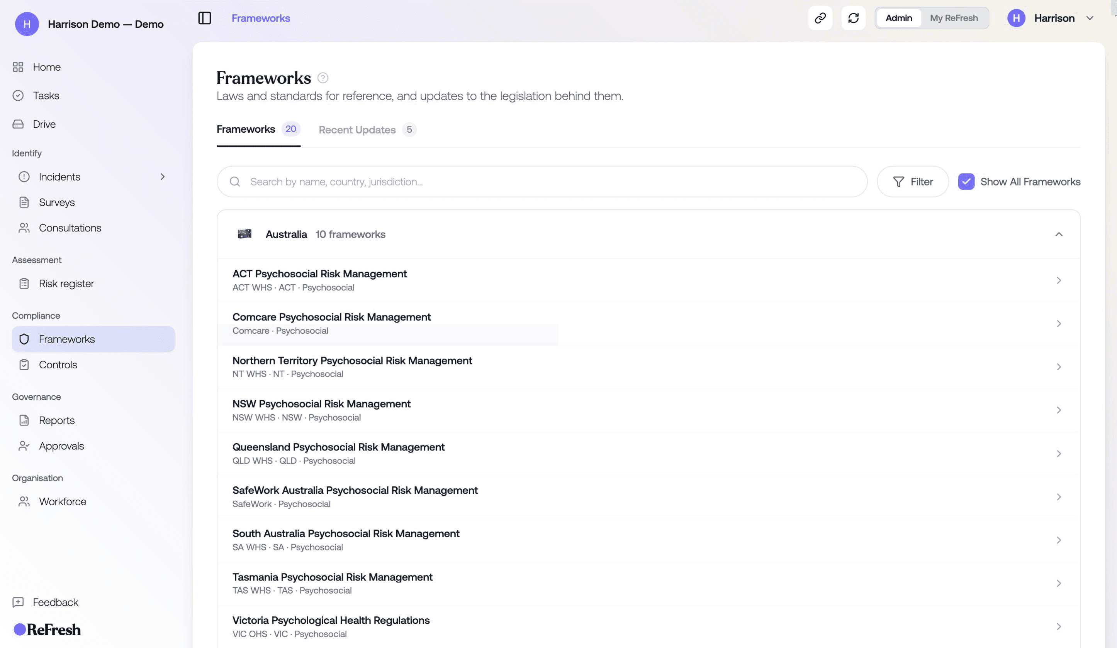
Task: Open ACT Psychosocial Risk Management chevron
Action: (x=1059, y=281)
